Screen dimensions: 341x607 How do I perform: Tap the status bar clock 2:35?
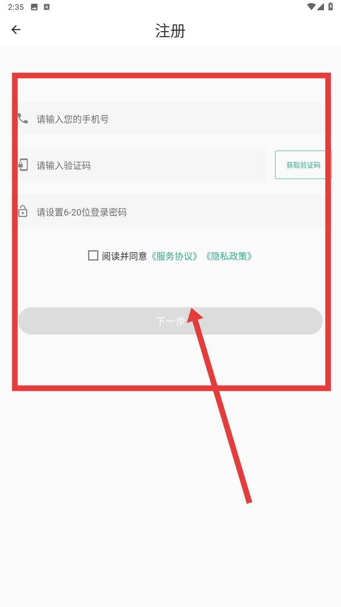click(x=16, y=7)
